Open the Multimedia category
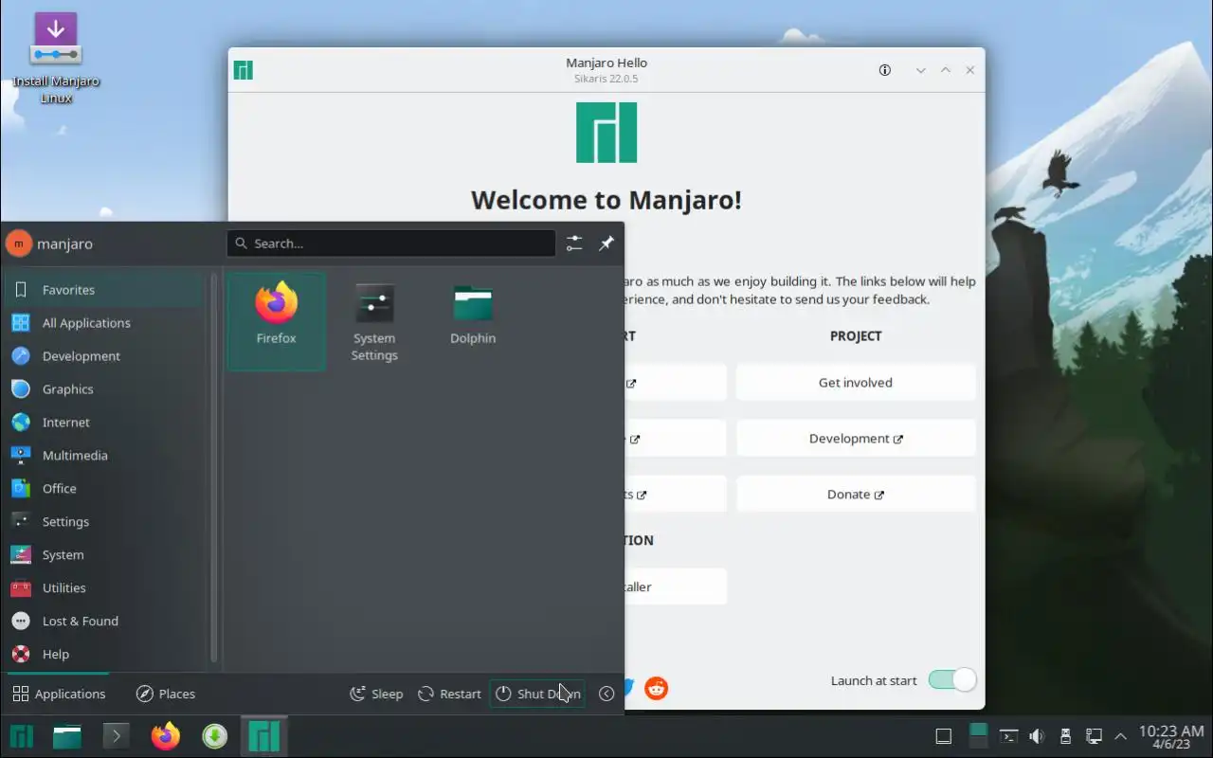 (102, 456)
